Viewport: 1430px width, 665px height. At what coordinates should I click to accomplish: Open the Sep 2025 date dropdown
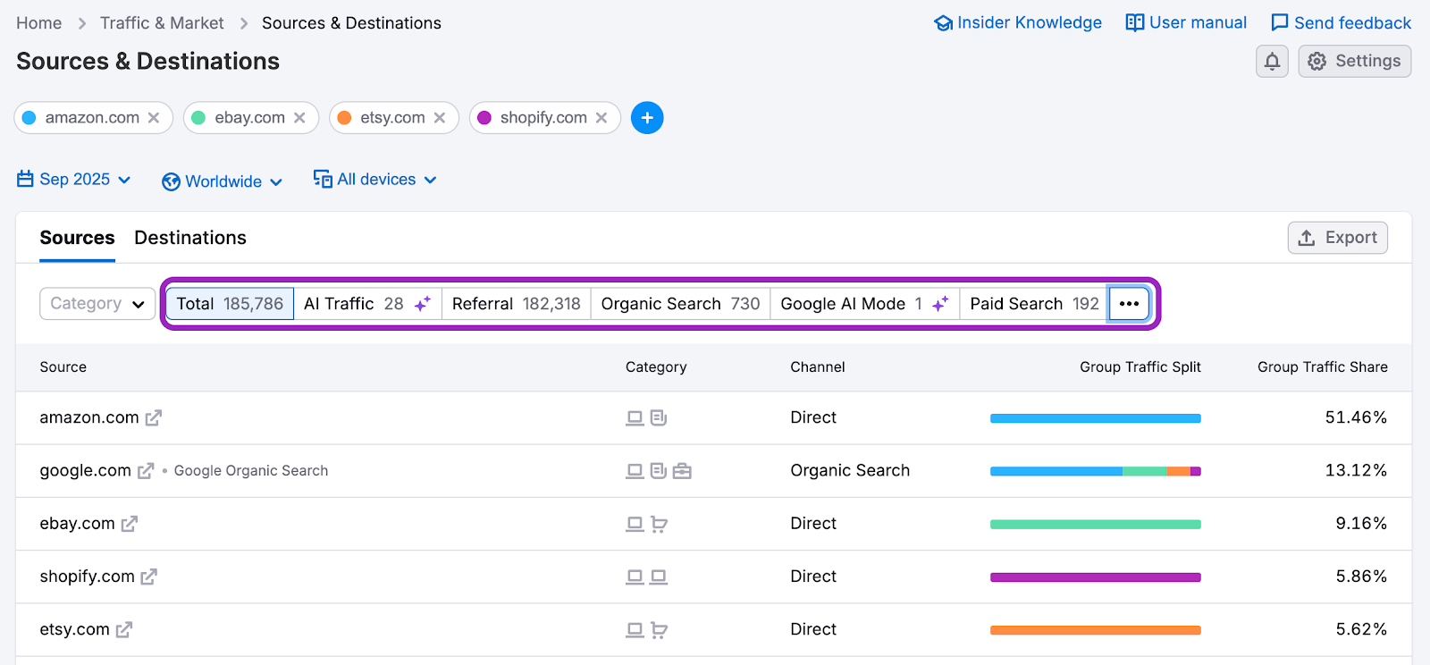[x=74, y=180]
